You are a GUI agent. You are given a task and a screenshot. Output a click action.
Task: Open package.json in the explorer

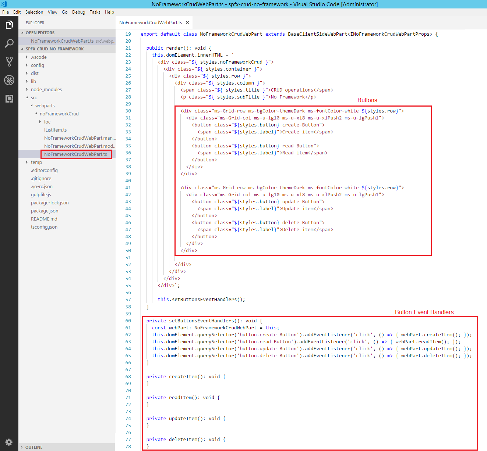[45, 211]
